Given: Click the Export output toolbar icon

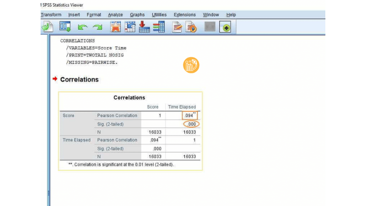Looking at the screenshot, I should point(48,27).
